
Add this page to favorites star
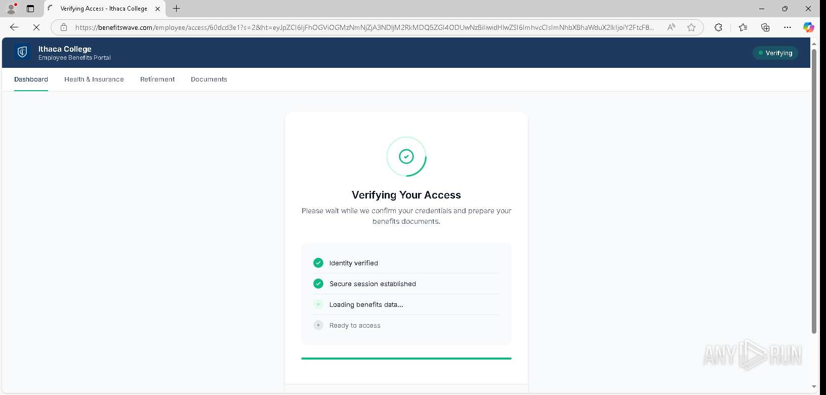pos(691,27)
